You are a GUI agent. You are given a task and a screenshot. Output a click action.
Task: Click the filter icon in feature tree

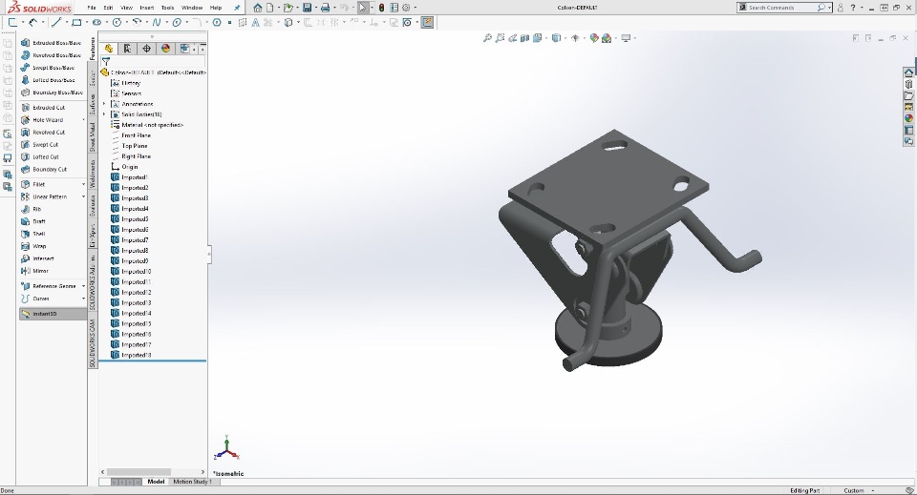106,61
